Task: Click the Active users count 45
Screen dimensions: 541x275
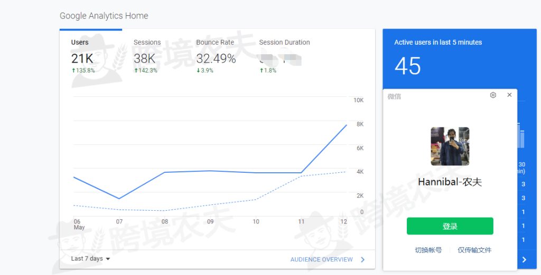Action: point(407,66)
